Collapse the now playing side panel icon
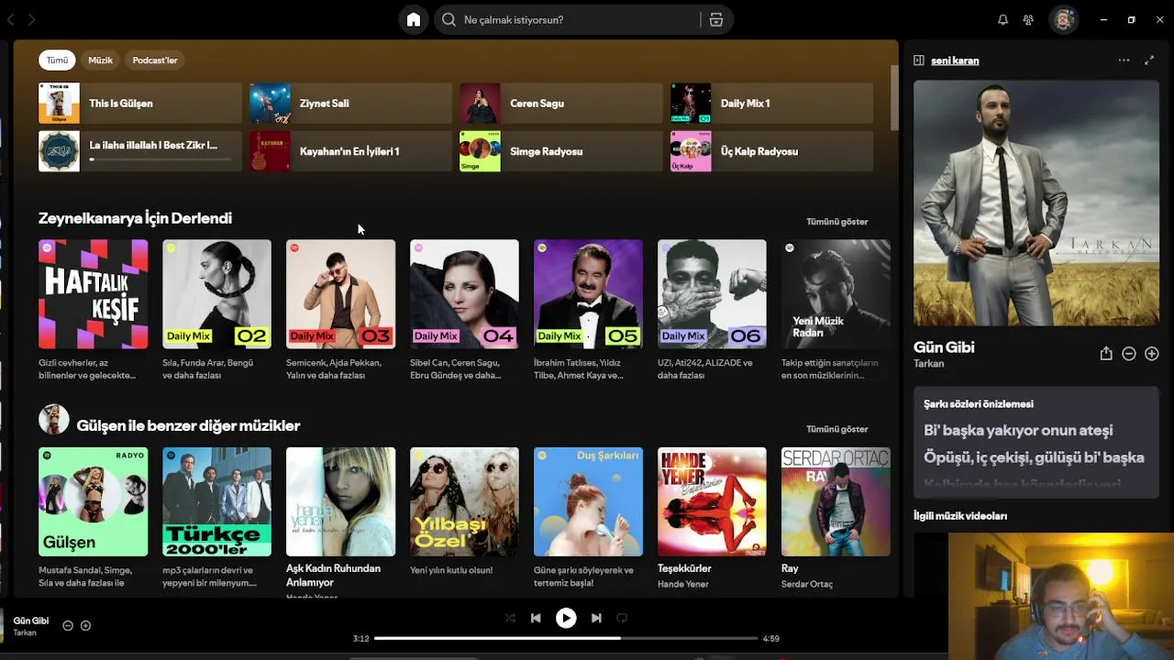 918,60
